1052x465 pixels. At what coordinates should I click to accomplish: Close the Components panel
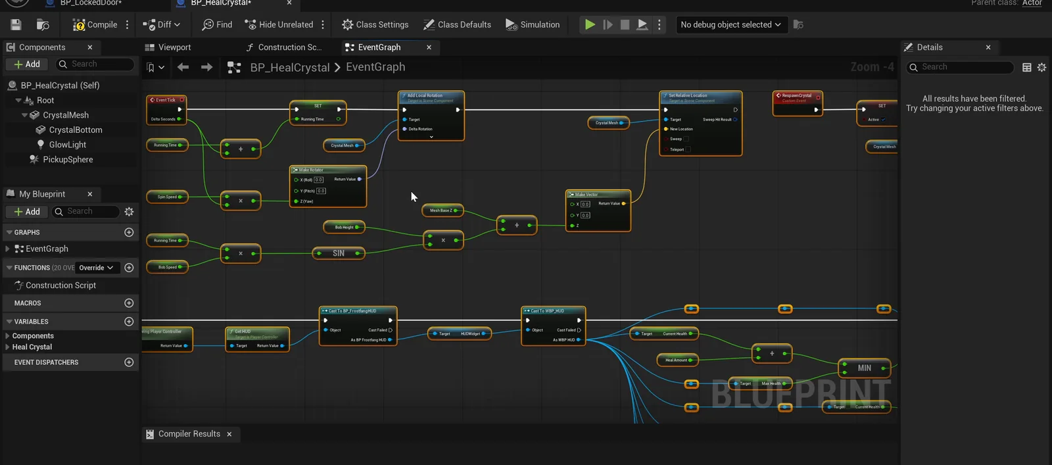click(90, 47)
